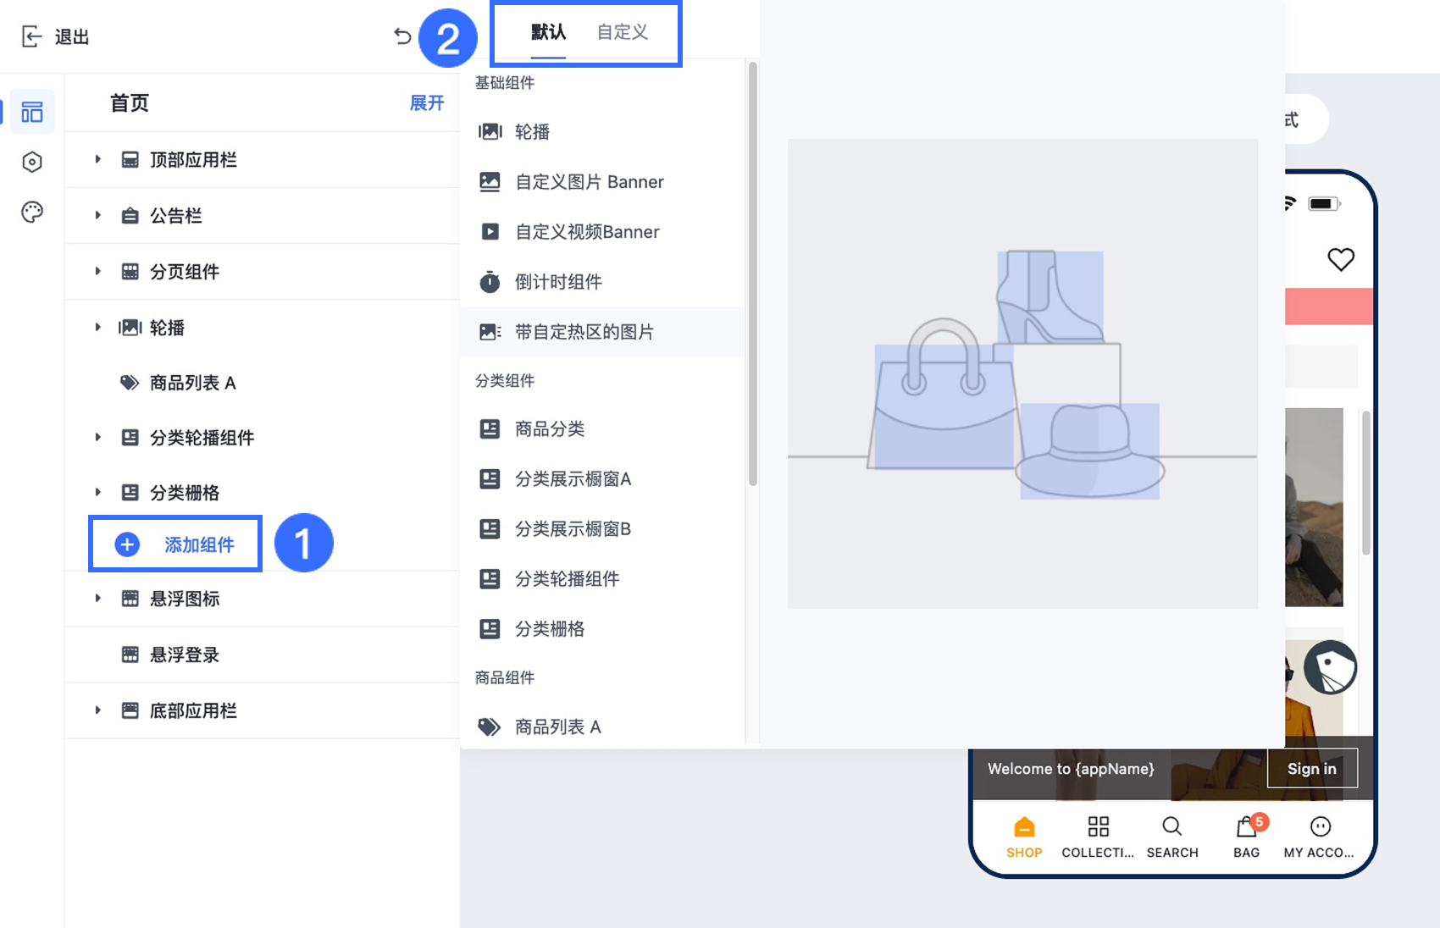Expand the 分类轮播组件 tree row
The image size is (1440, 928).
(x=97, y=437)
